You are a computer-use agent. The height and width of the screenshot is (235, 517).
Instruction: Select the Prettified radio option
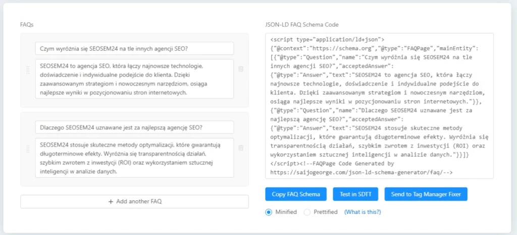tap(307, 212)
